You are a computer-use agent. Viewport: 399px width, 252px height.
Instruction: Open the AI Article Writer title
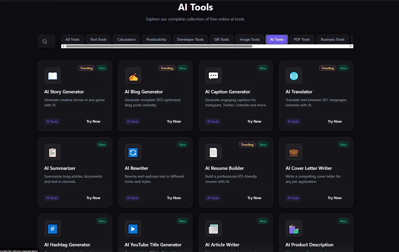coord(222,245)
